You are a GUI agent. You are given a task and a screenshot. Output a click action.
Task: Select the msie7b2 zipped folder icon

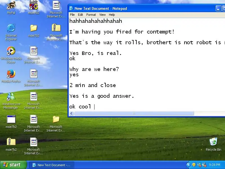11,144
